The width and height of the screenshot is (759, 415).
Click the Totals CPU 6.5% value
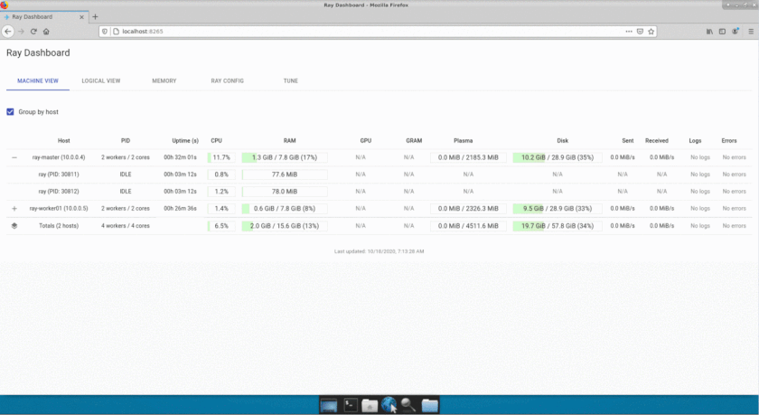point(221,226)
